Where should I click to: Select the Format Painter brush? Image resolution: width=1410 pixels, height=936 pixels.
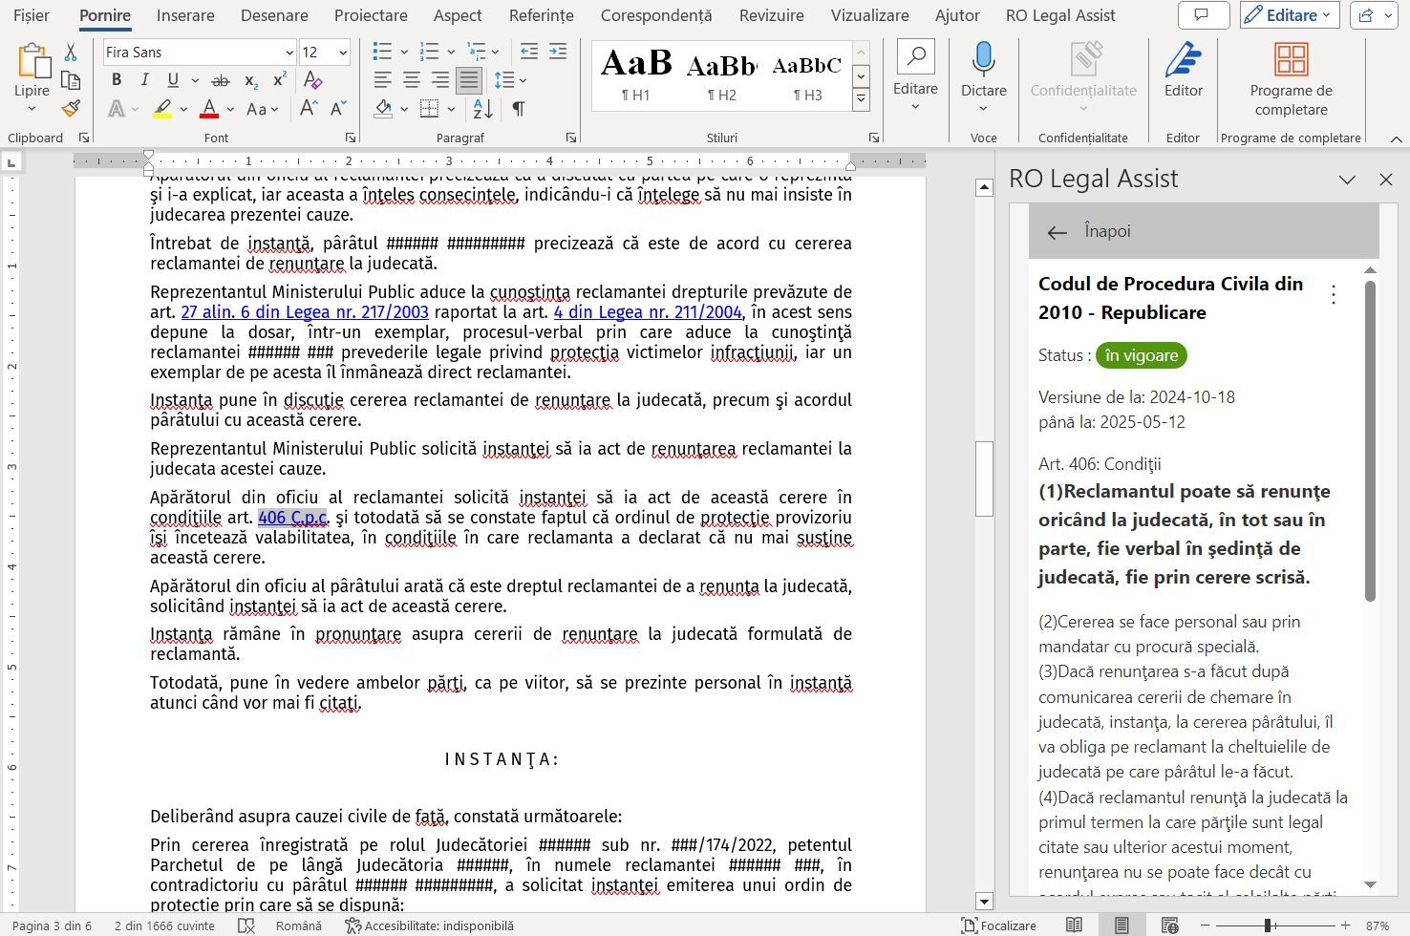71,108
